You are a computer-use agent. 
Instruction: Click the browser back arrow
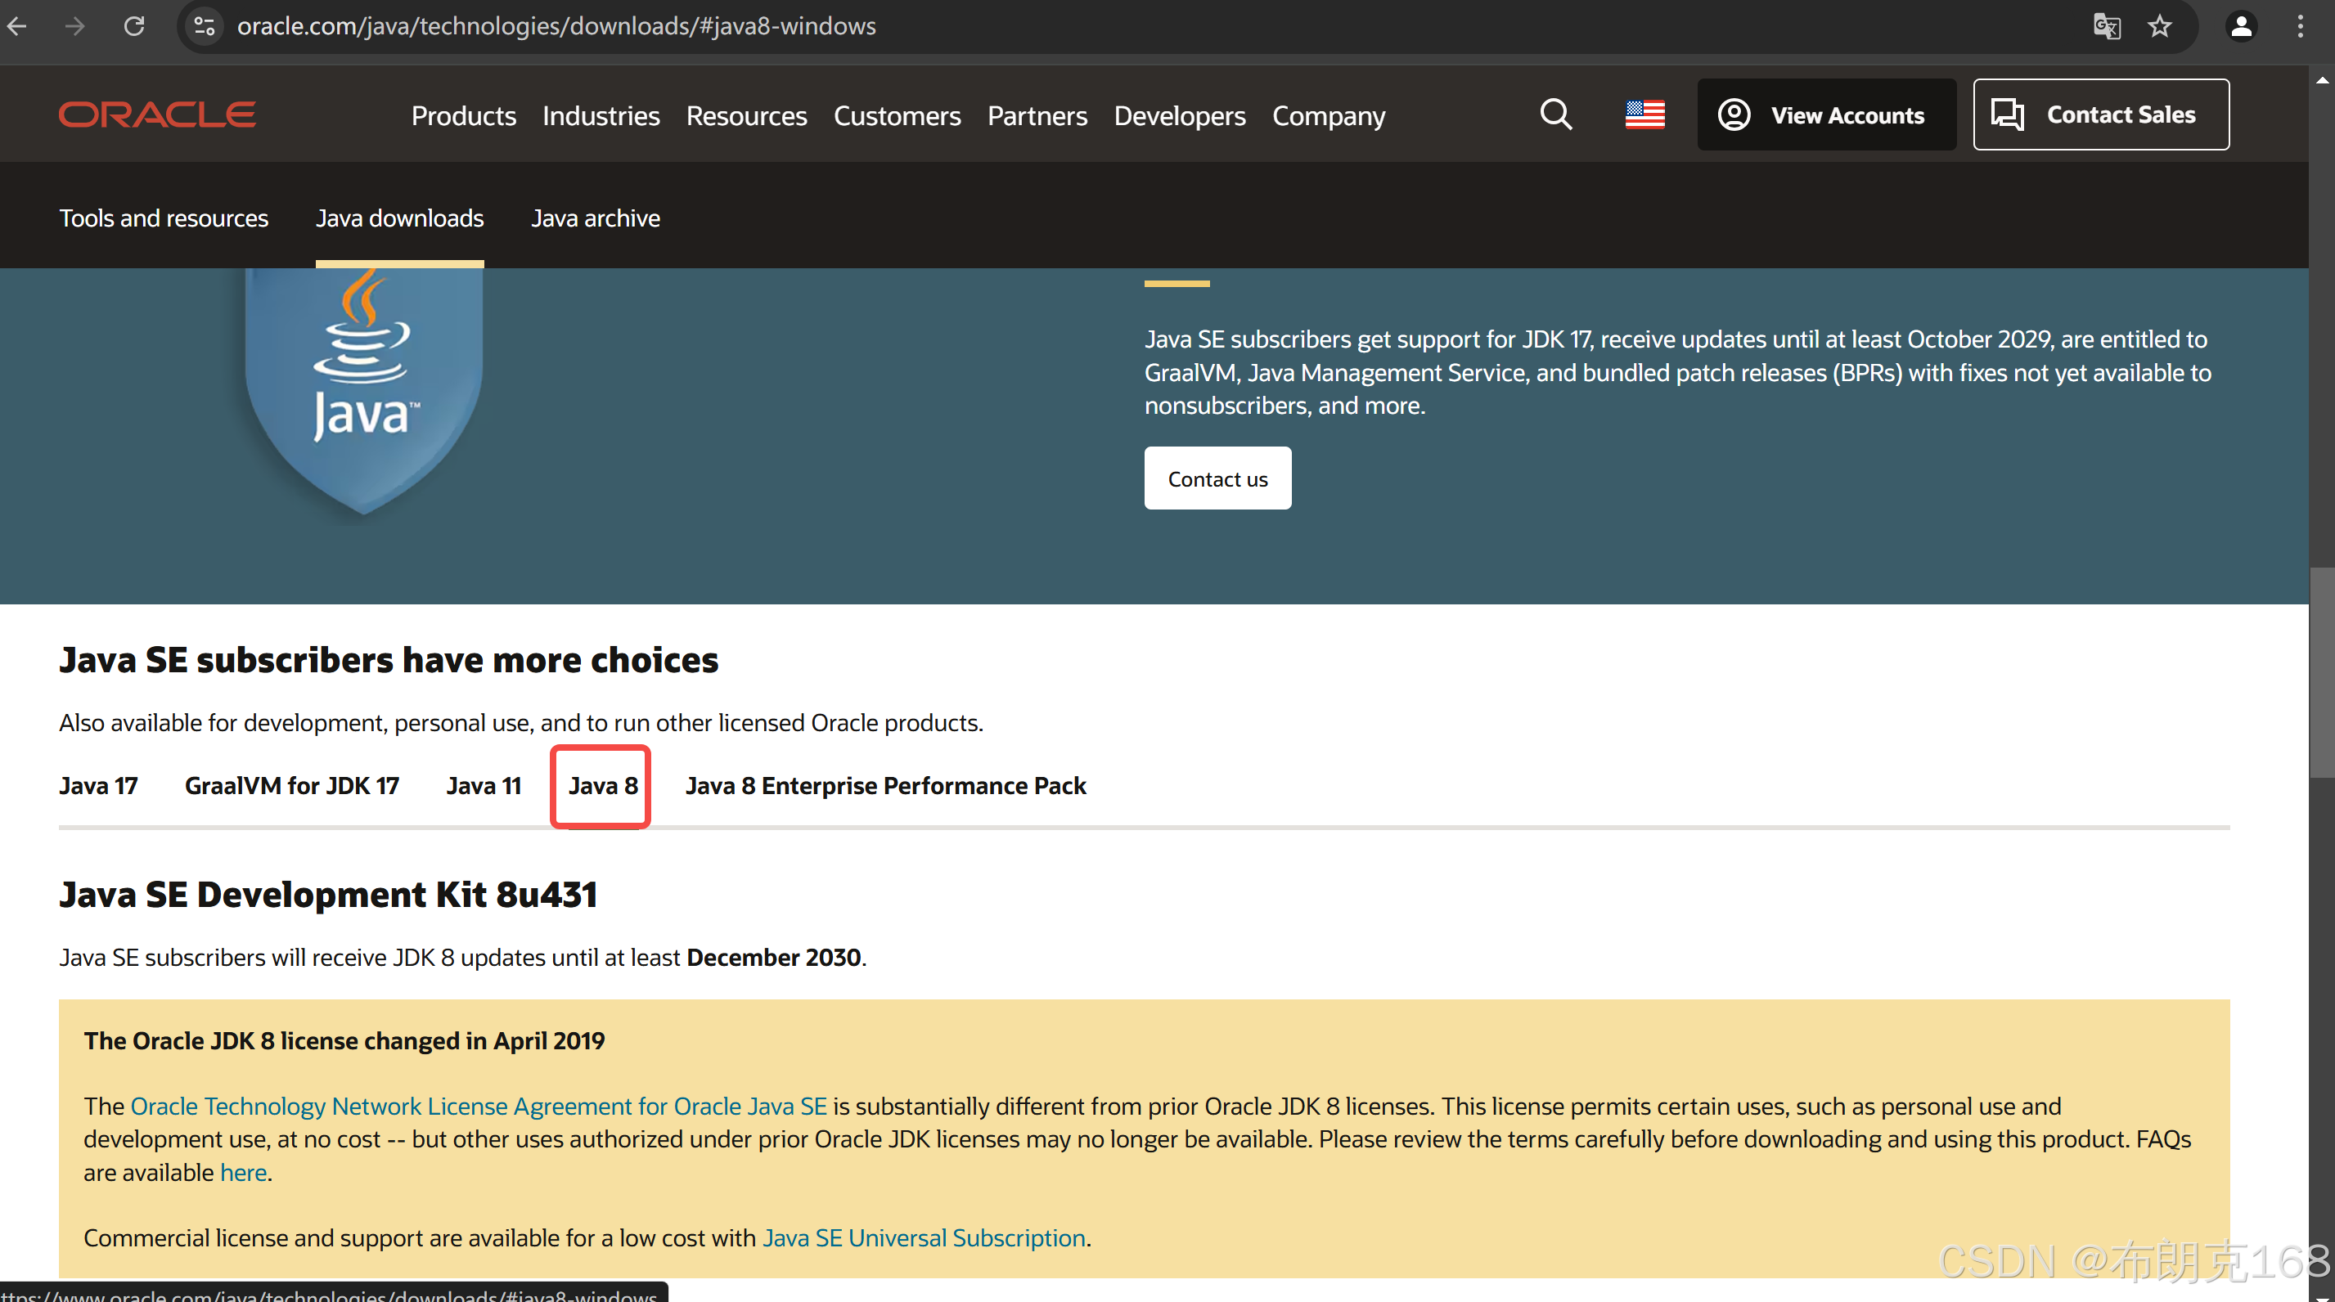point(17,26)
